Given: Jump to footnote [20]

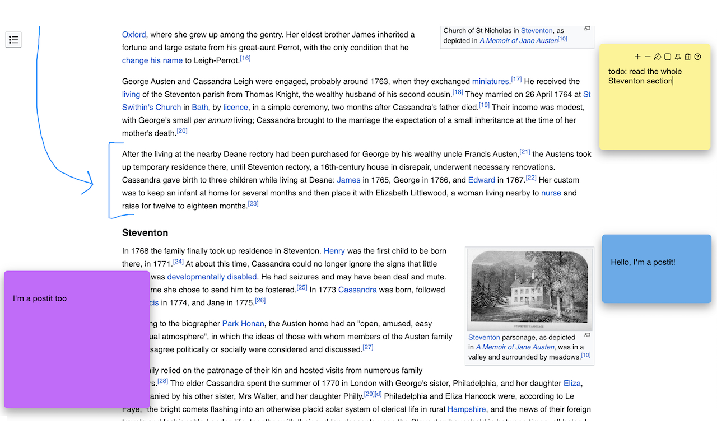Looking at the screenshot, I should click(182, 131).
